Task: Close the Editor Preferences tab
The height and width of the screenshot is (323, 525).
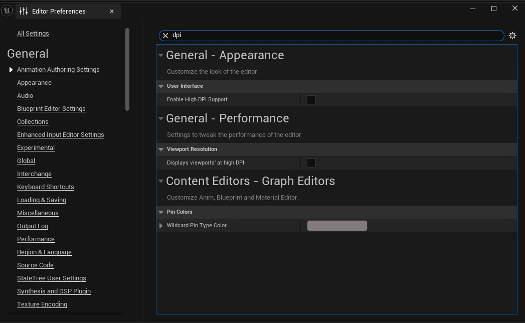Action: point(112,11)
